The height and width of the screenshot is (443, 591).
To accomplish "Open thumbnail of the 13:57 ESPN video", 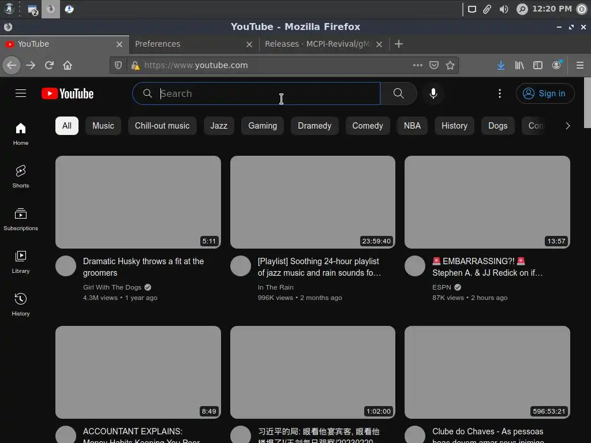I will (487, 202).
